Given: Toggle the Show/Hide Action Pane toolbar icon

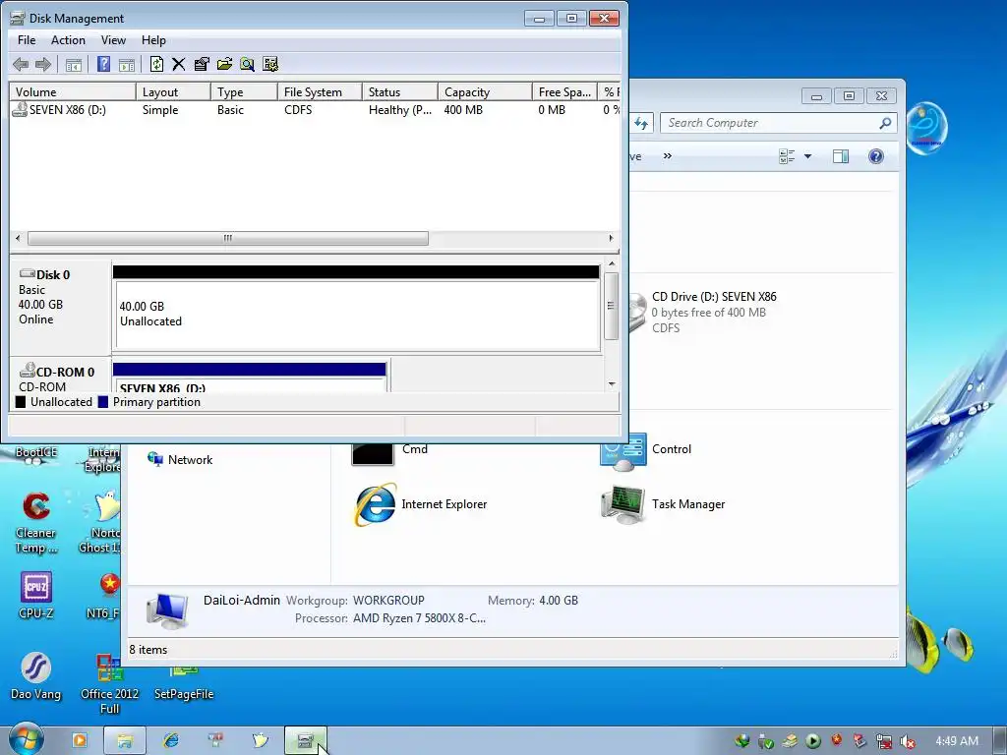Looking at the screenshot, I should tap(127, 64).
